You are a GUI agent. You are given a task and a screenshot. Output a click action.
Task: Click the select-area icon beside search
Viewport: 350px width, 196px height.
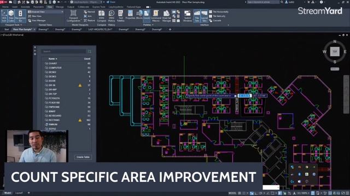tap(90, 51)
